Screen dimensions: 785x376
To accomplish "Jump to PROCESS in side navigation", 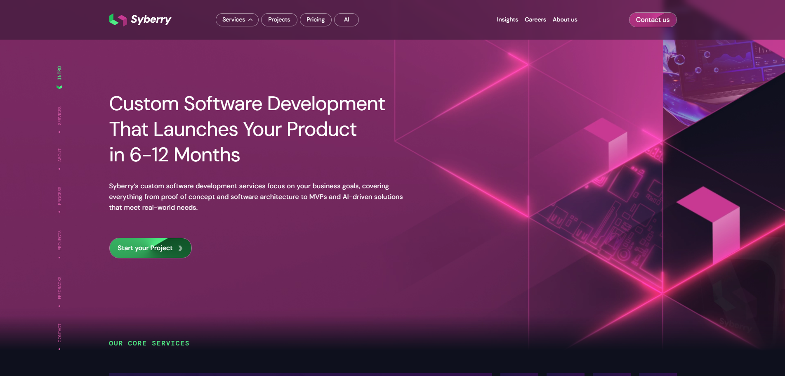I will [59, 196].
